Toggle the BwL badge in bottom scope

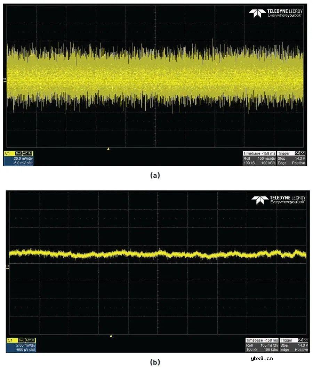point(21,340)
